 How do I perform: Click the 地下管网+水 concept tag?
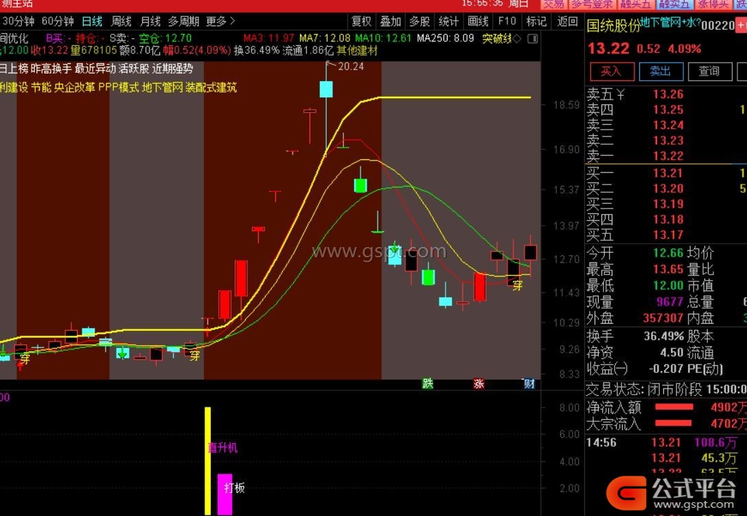tap(670, 23)
